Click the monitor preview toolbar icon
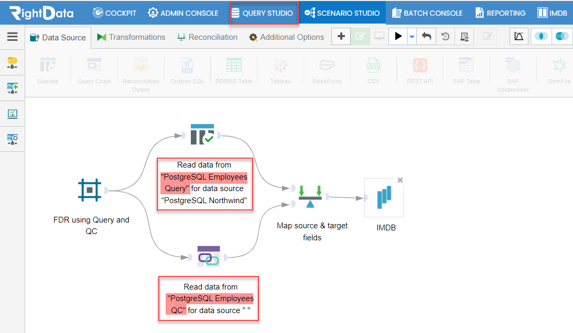This screenshot has width=573, height=333. click(379, 37)
